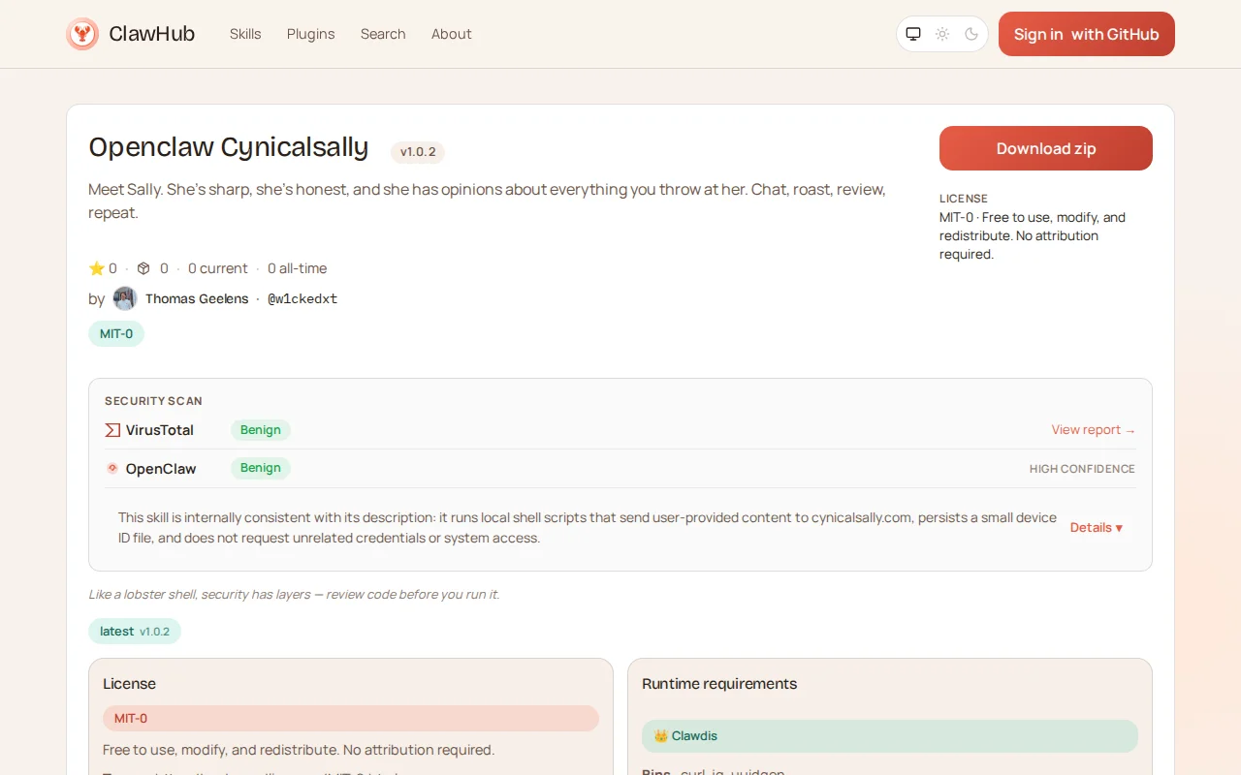The width and height of the screenshot is (1241, 775).
Task: View the VirusTotal report
Action: tap(1094, 430)
